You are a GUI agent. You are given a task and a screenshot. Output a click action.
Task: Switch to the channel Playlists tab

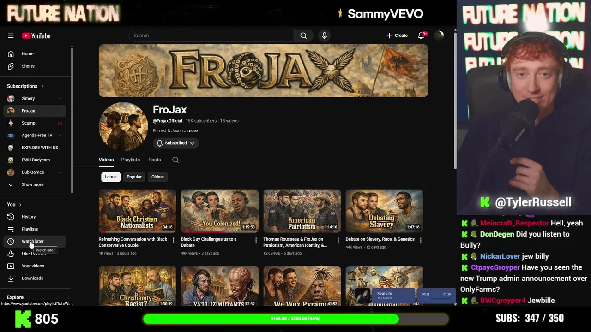[x=130, y=160]
